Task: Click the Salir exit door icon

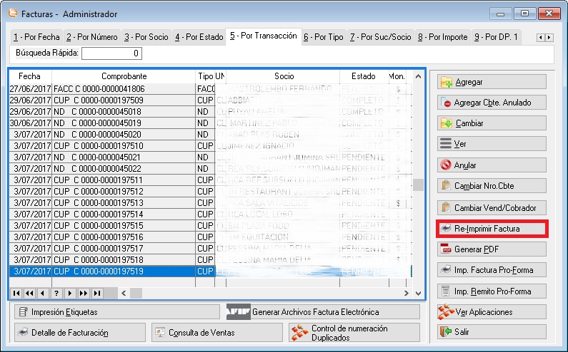Action: [447, 332]
